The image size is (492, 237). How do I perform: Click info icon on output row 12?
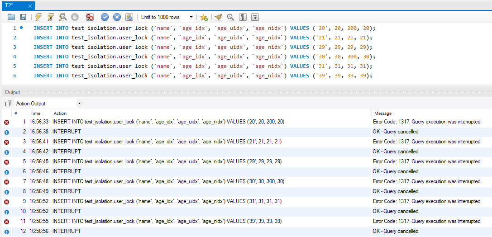7,232
